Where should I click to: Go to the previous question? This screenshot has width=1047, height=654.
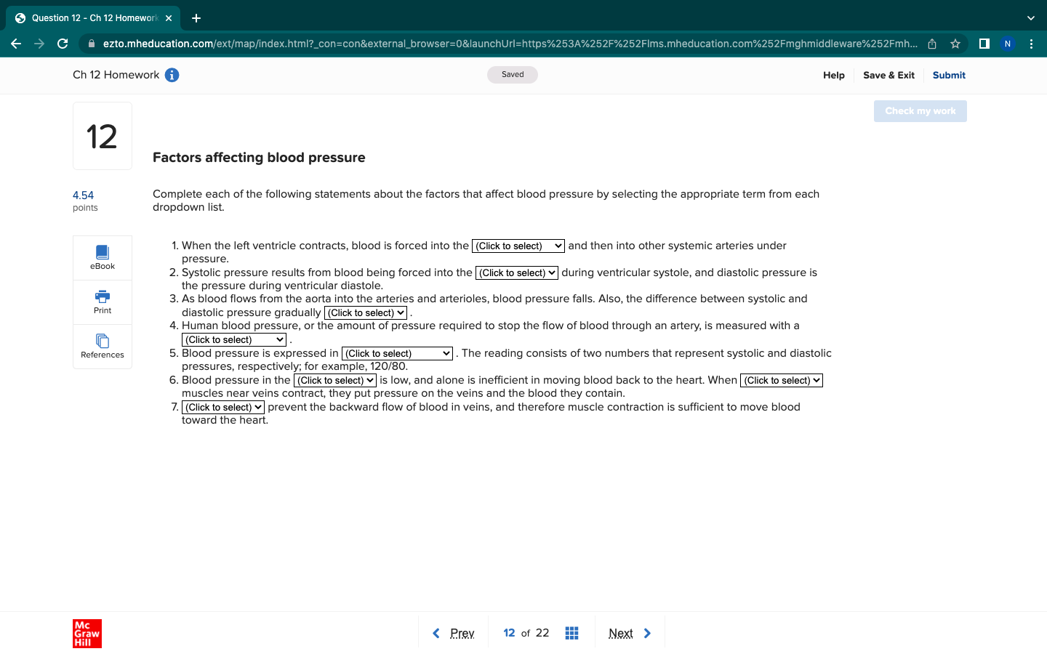pyautogui.click(x=453, y=633)
